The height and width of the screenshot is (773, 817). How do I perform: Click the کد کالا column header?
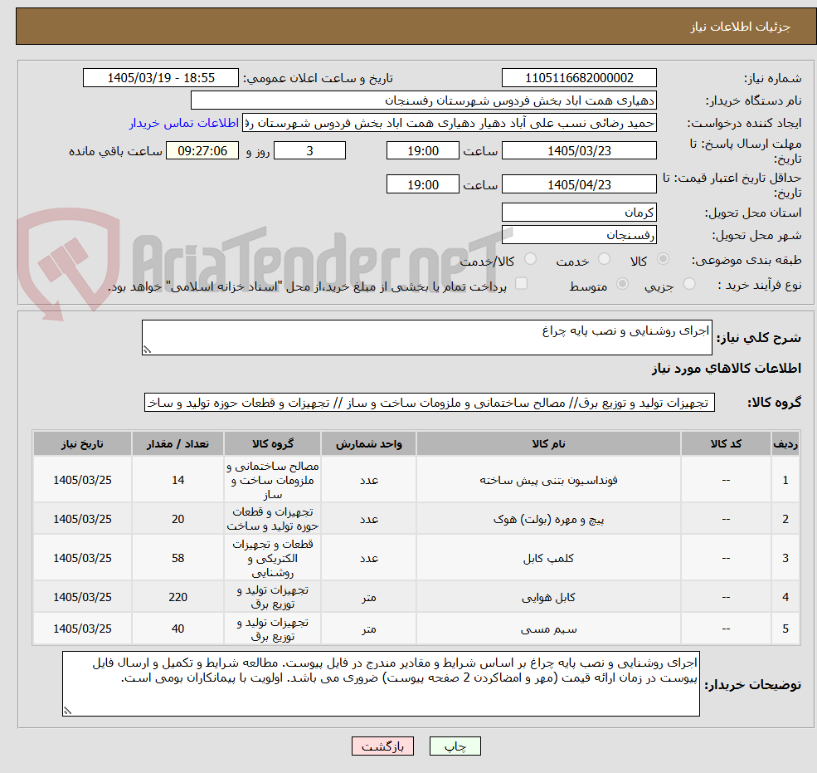pyautogui.click(x=726, y=444)
